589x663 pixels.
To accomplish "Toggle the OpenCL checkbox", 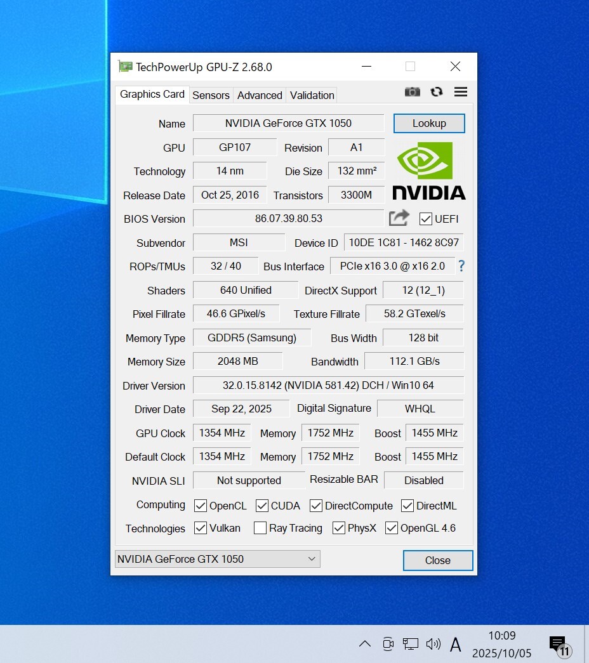I will tap(201, 506).
